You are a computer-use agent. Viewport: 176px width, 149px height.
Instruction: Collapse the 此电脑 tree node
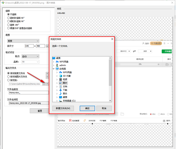(54, 69)
